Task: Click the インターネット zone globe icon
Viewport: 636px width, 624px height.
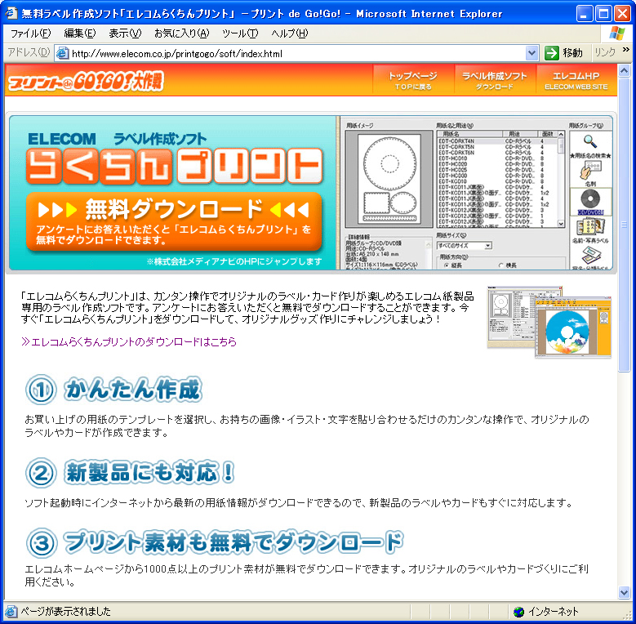Action: pos(518,612)
